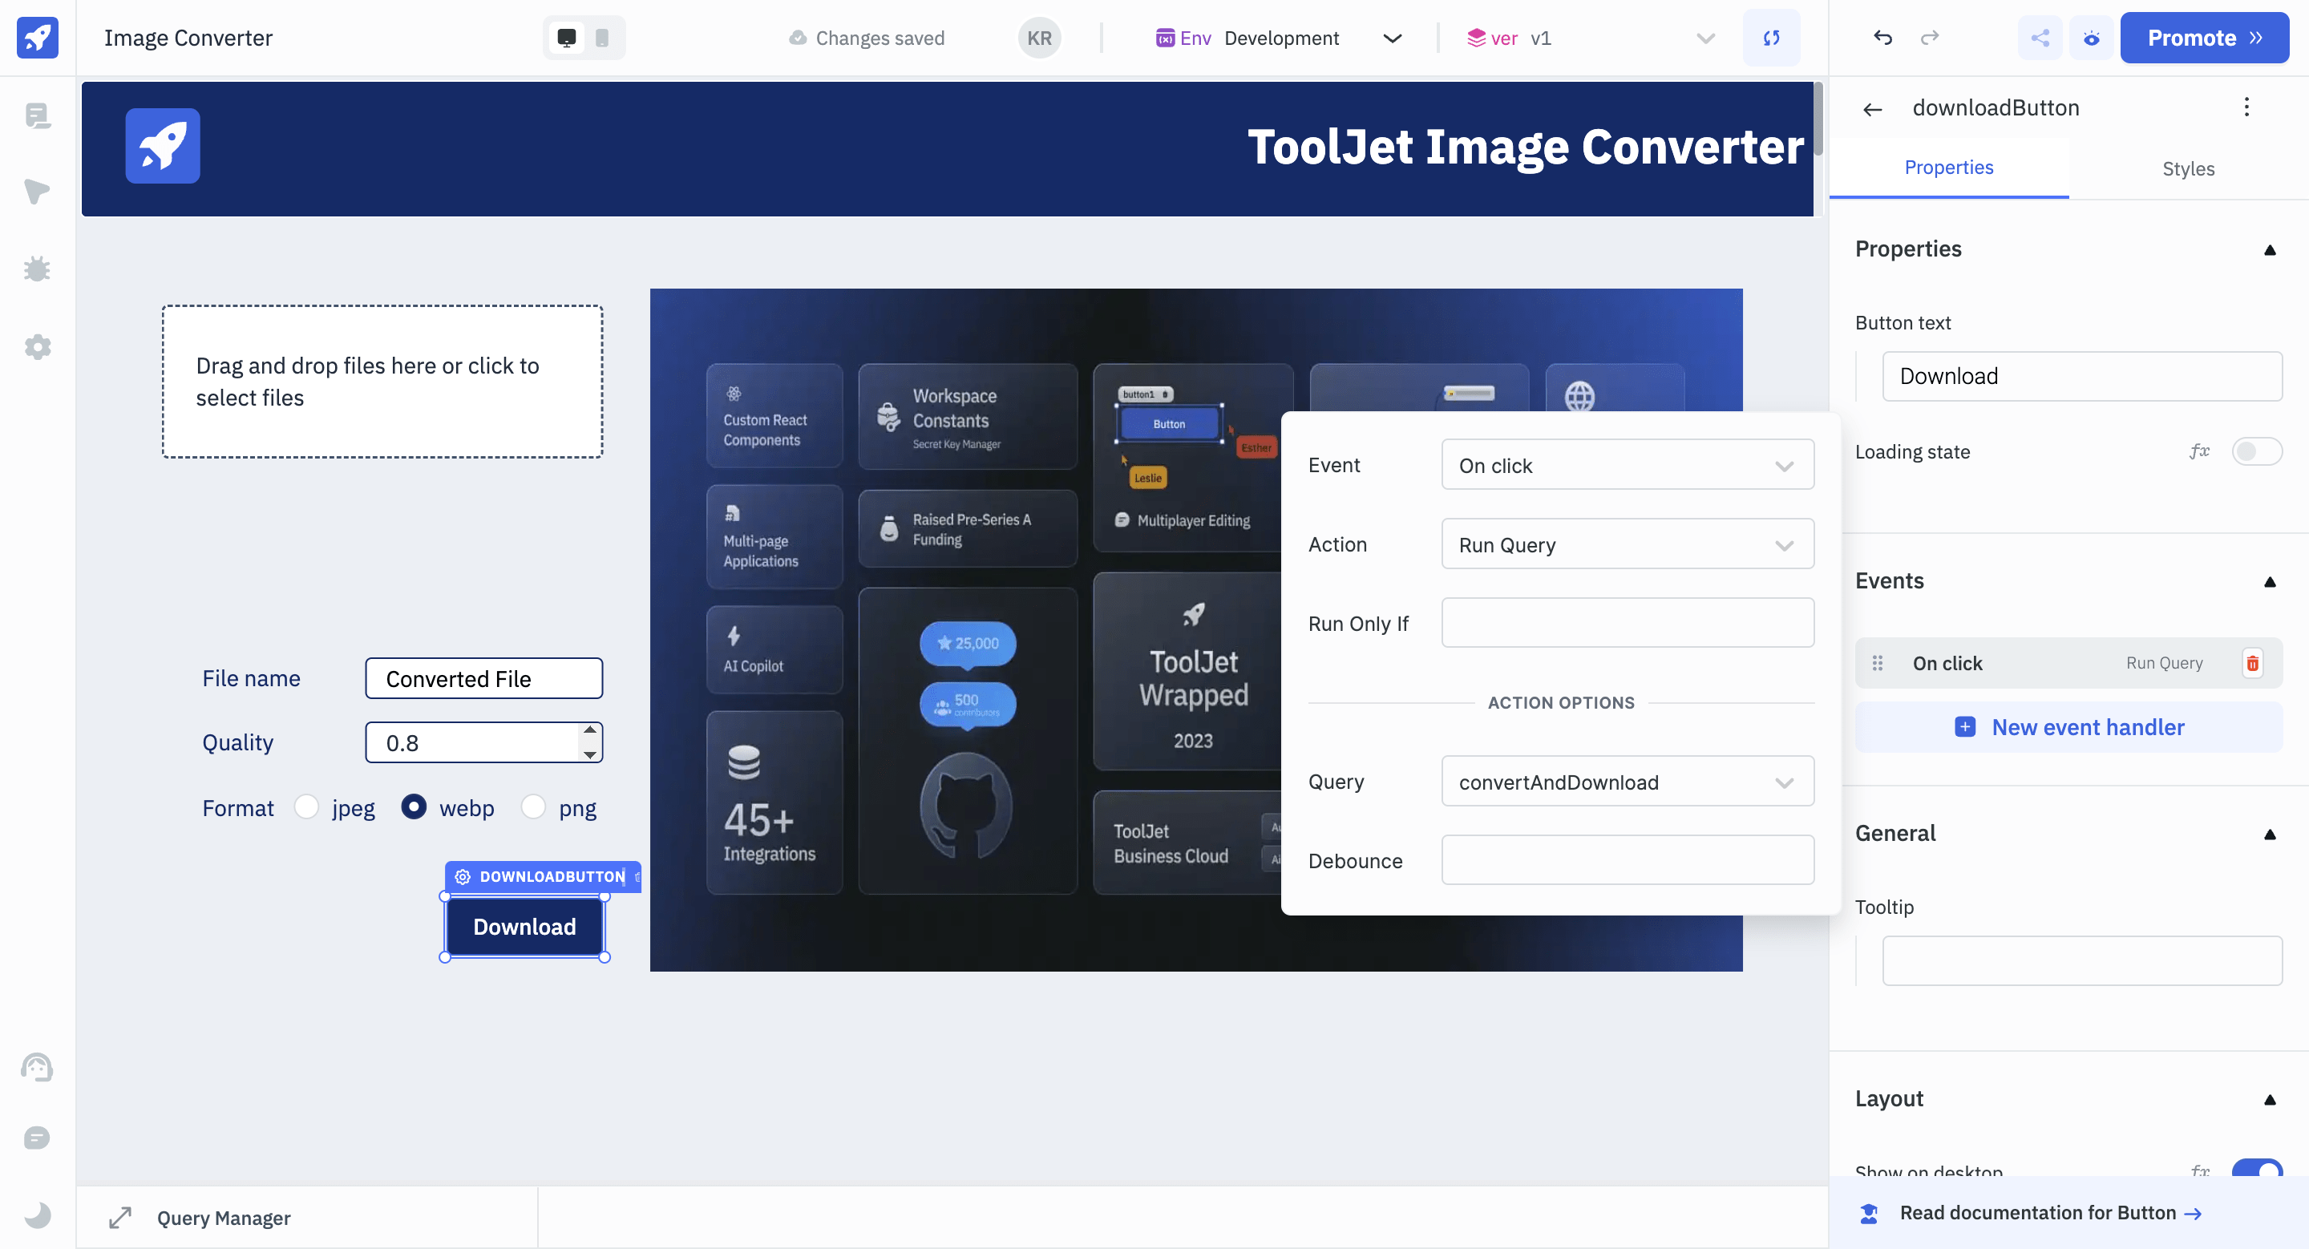Viewport: 2309px width, 1249px height.
Task: Switch to the Styles tab
Action: 2187,168
